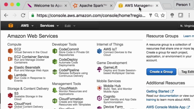Open the CloudWatch icon
Image resolution: width=194 pixels, height=109 pixels.
[x=55, y=90]
